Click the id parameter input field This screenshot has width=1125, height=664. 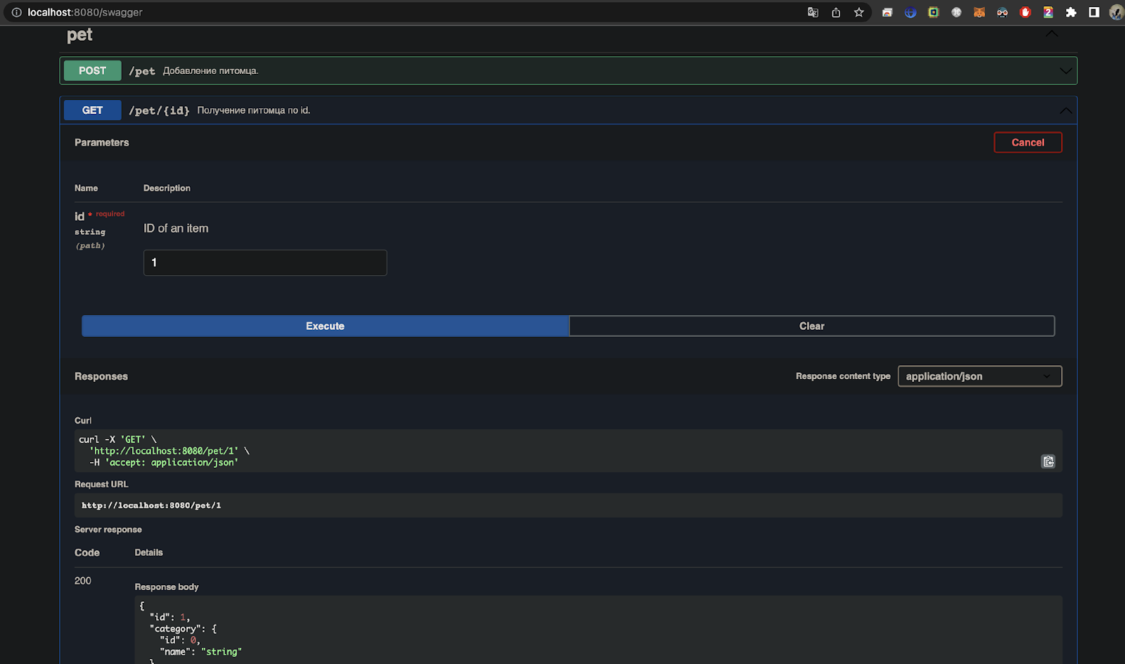click(x=265, y=262)
